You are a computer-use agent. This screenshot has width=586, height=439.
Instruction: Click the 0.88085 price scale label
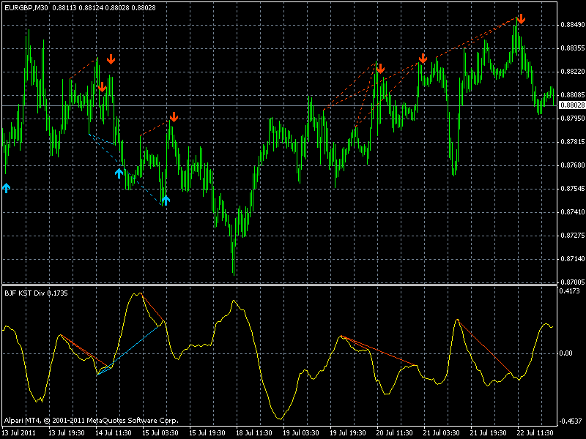[573, 95]
